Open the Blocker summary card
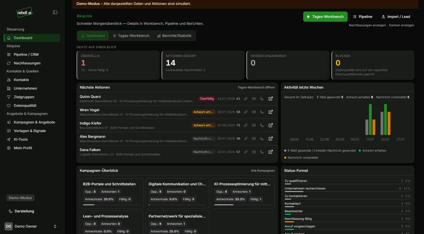This screenshot has width=424, height=234. 373,65
